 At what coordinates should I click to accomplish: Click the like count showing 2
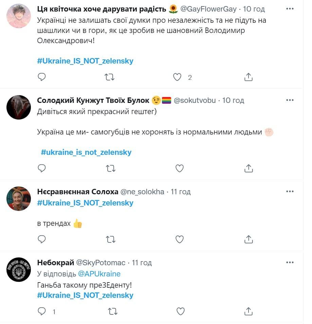(189, 77)
